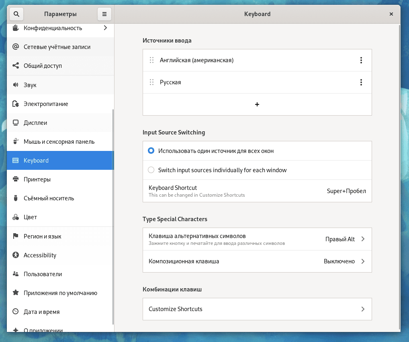The width and height of the screenshot is (409, 342).
Task: Select Использовать один источник для всех окон
Action: point(151,151)
